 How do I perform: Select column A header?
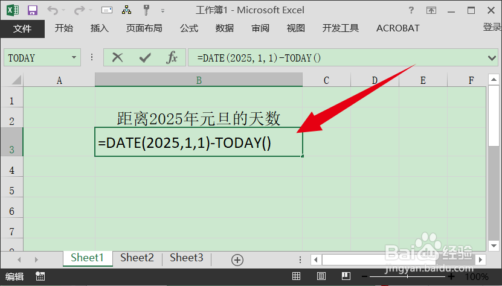point(59,80)
